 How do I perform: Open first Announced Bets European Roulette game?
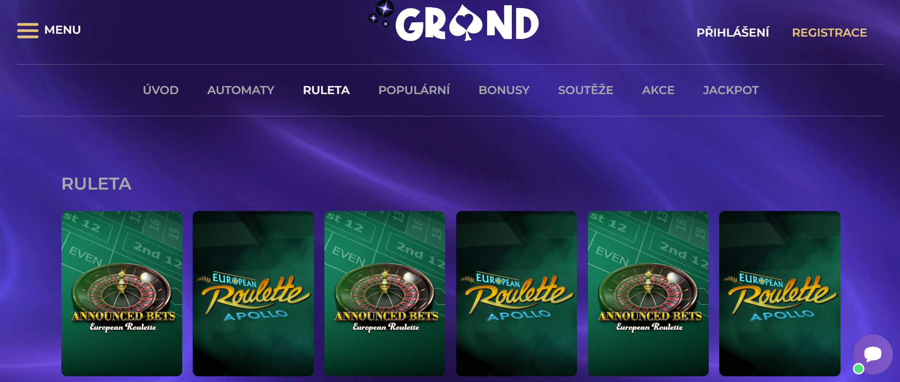122,294
